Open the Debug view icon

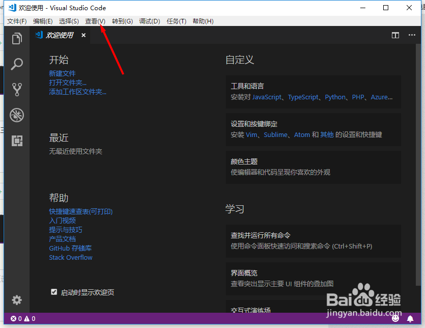point(17,115)
